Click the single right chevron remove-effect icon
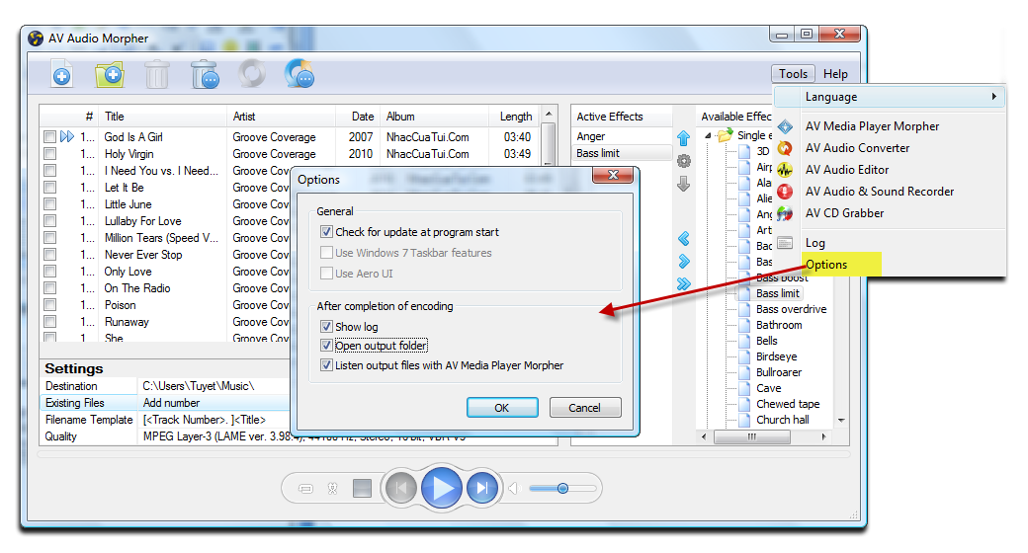The height and width of the screenshot is (553, 1028). [x=683, y=262]
